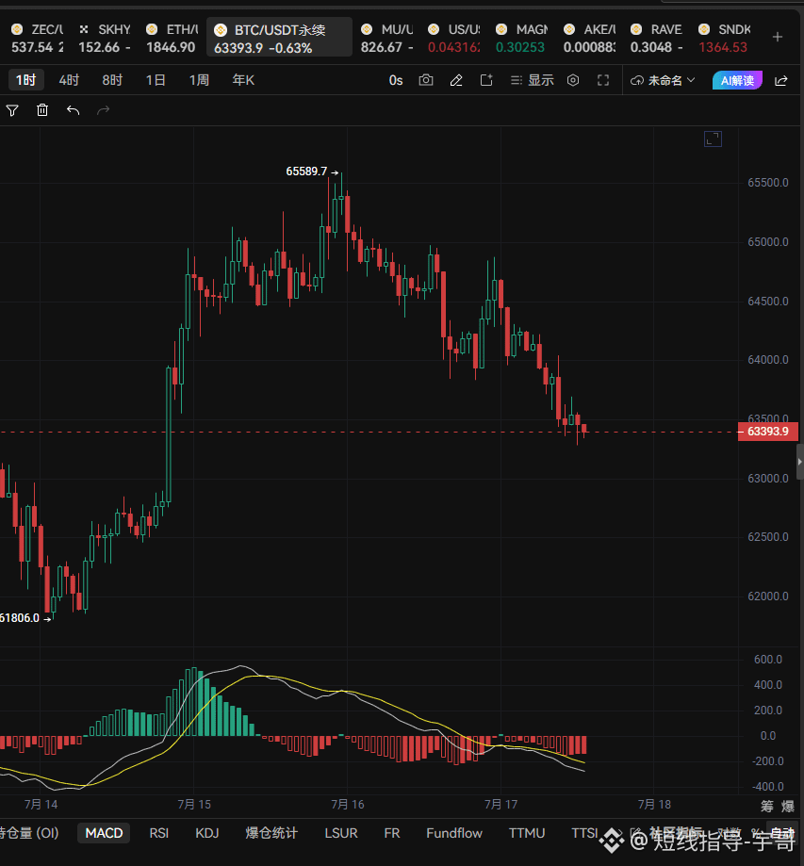Delete drawings with trash icon

click(42, 110)
